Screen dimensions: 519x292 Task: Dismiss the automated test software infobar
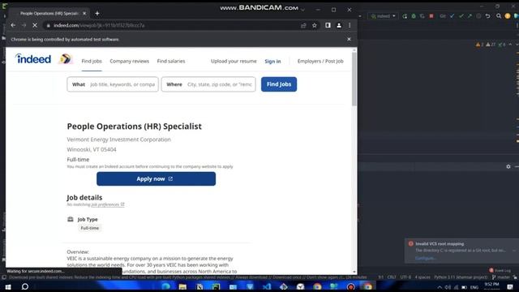click(349, 39)
